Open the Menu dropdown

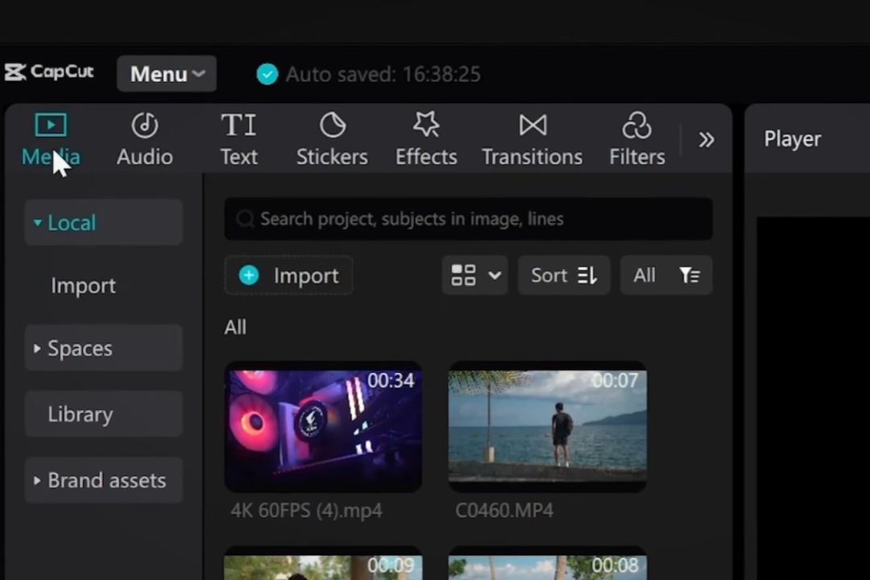point(166,73)
